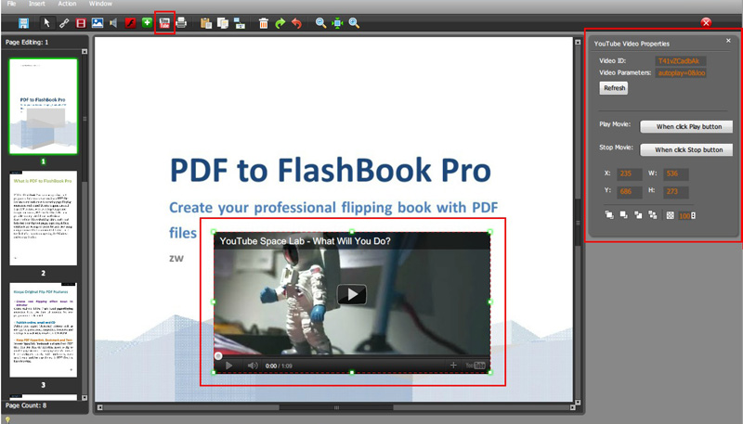Screen dimensions: 743x424
Task: Click the red undo arrow
Action: pos(296,22)
